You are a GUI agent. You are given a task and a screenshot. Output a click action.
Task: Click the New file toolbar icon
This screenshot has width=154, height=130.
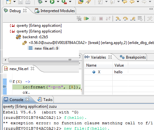click(9, 2)
